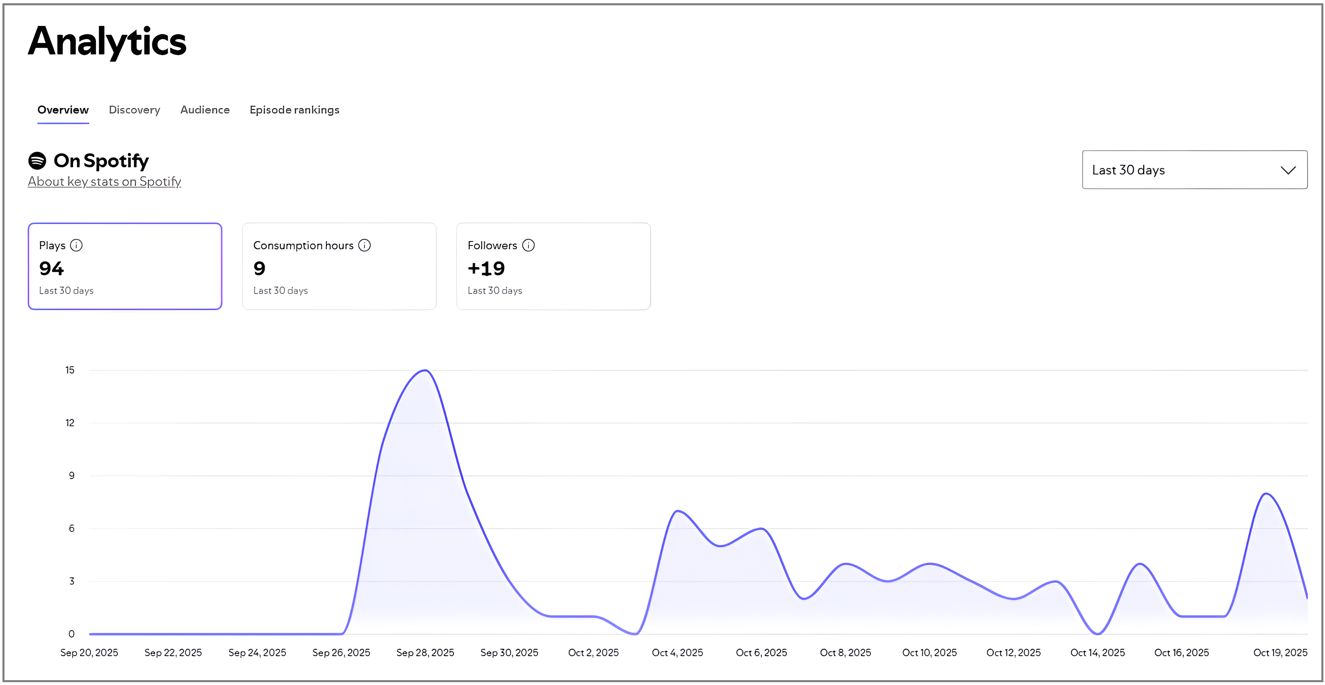The height and width of the screenshot is (685, 1325).
Task: Switch to the Discovery tab
Action: click(134, 110)
